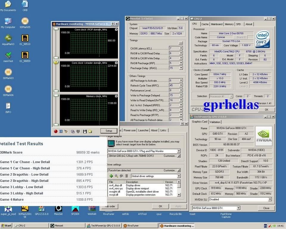Open the Refresh Cycle Time (tRFC) dropdown
The image size is (286, 229).
[x=181, y=86]
